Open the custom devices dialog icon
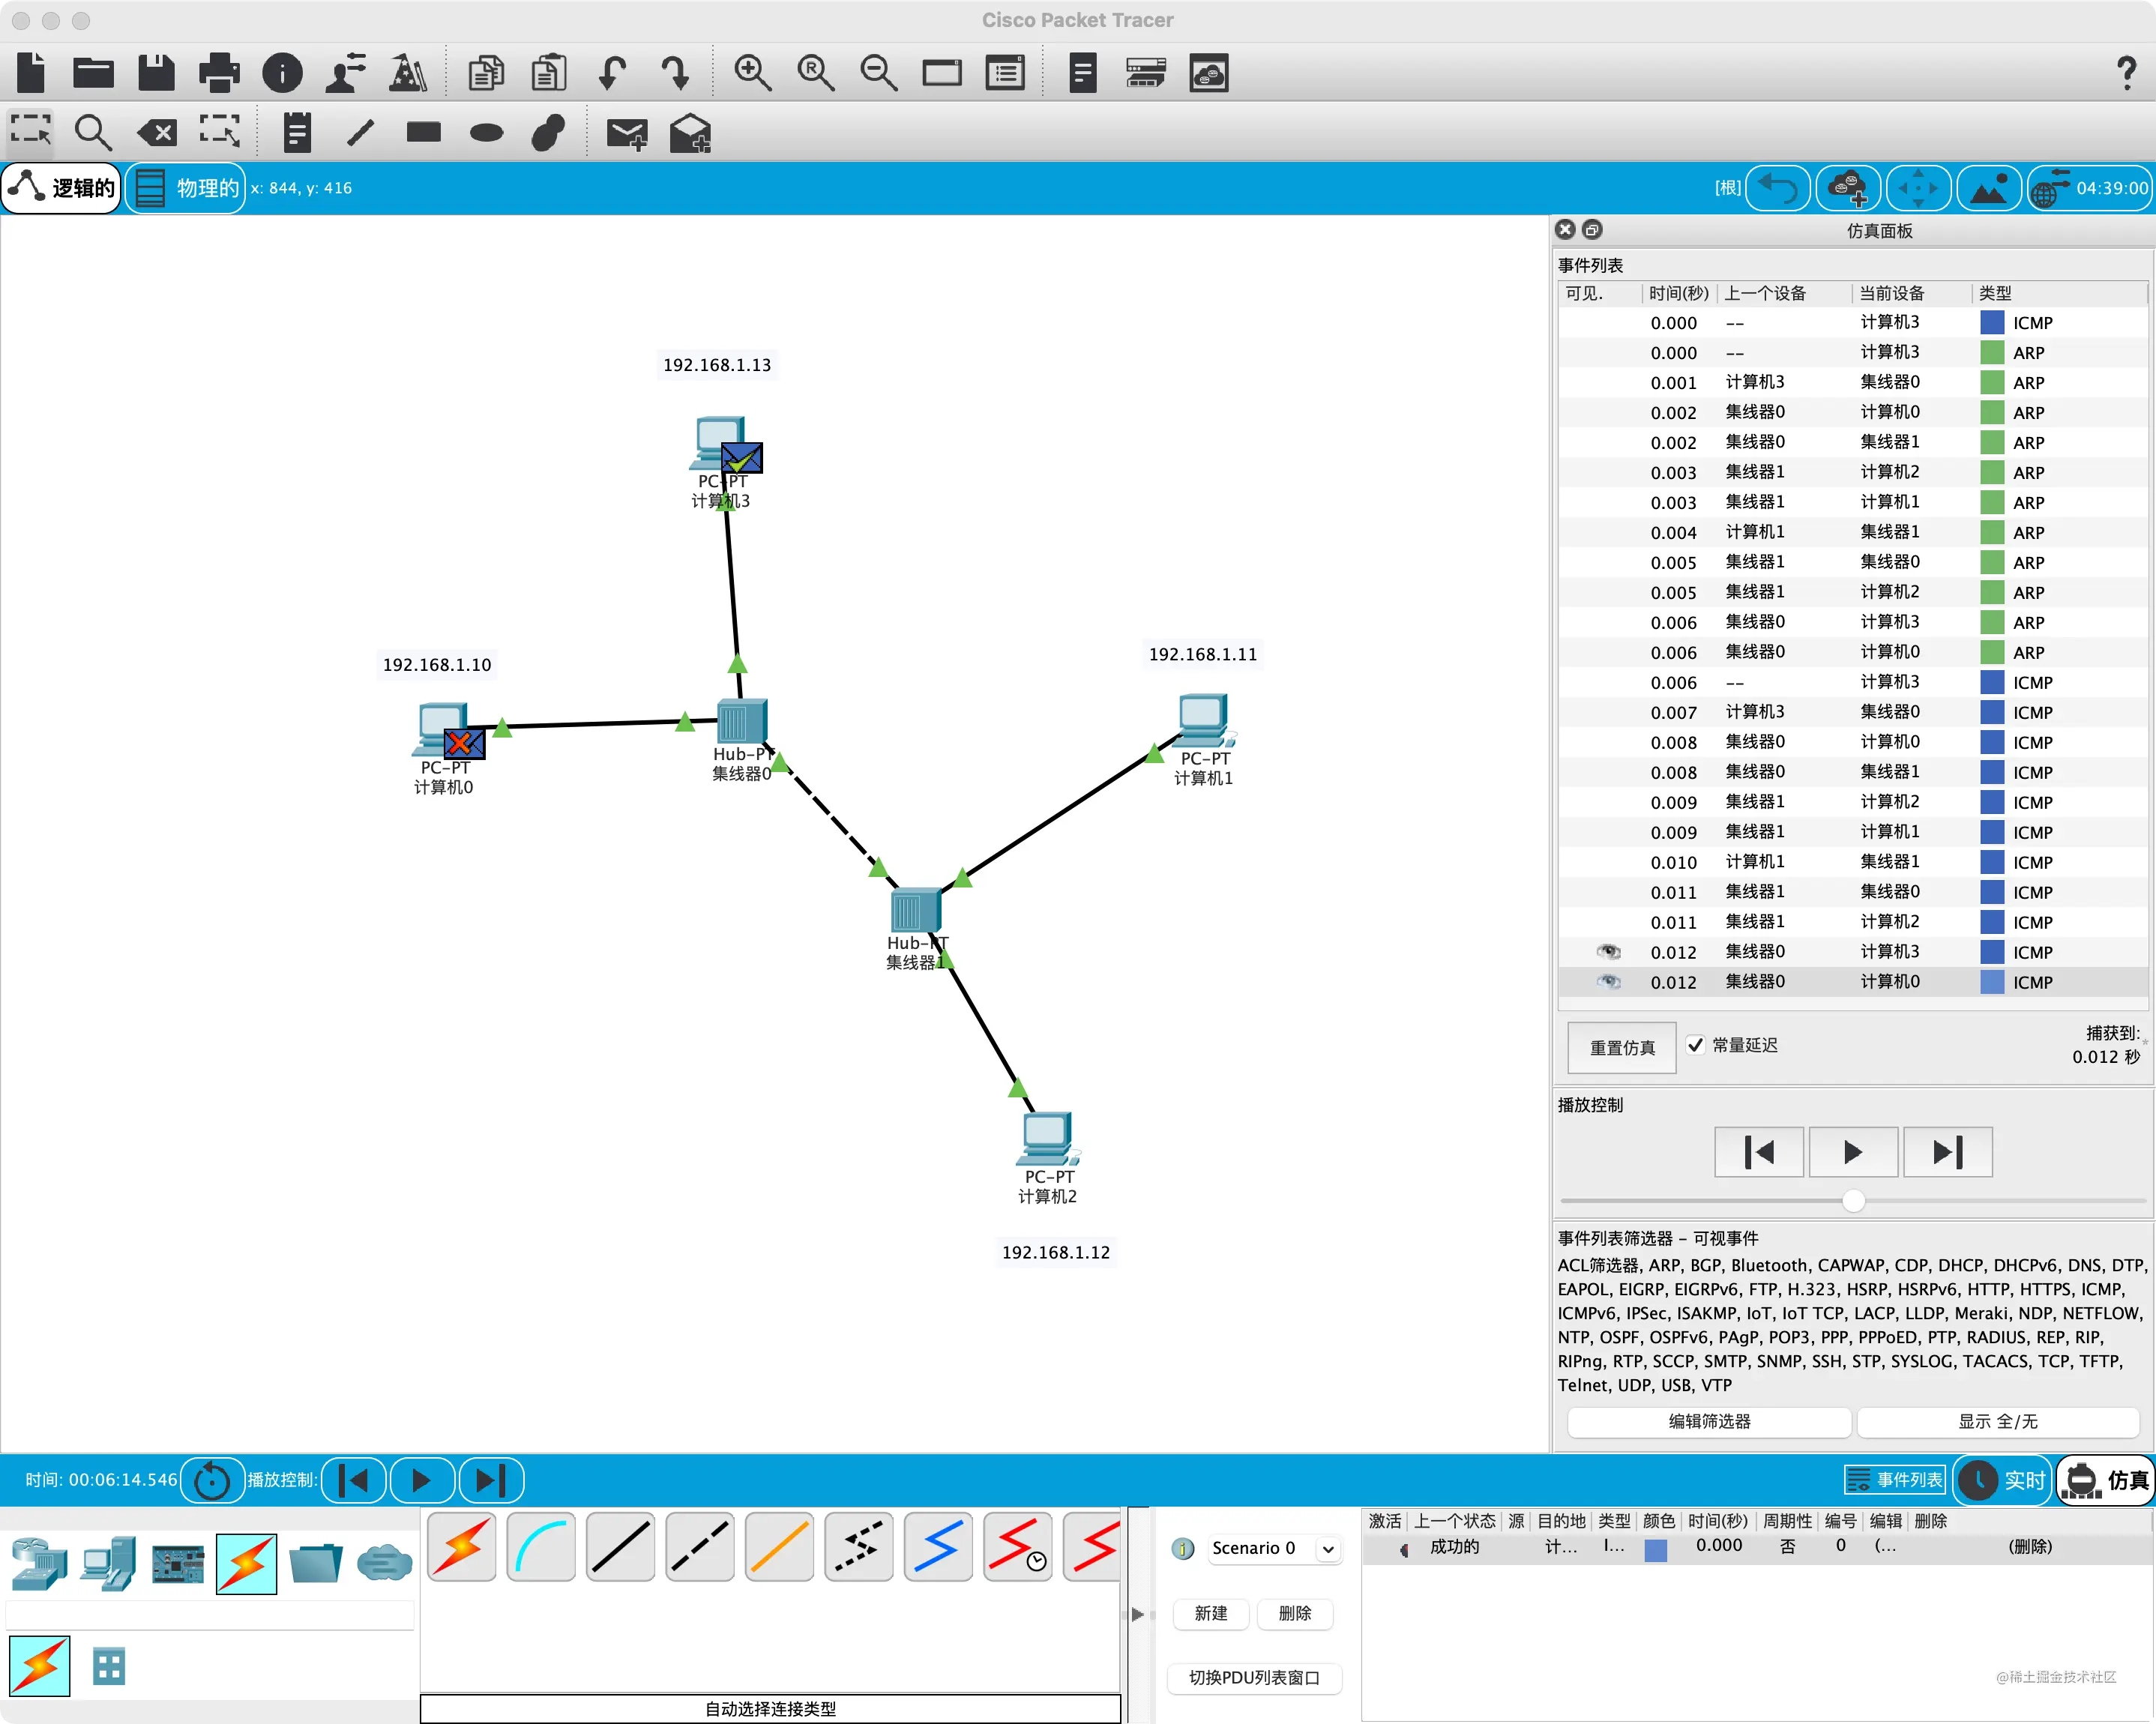This screenshot has width=2156, height=1724. tap(1005, 73)
